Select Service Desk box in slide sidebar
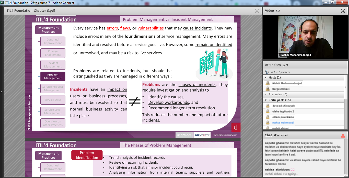349x178 pixels. coord(53,100)
